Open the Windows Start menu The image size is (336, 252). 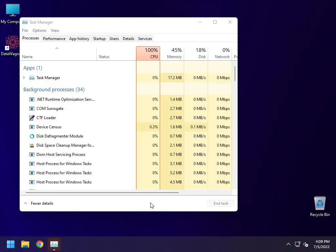(x=10, y=244)
